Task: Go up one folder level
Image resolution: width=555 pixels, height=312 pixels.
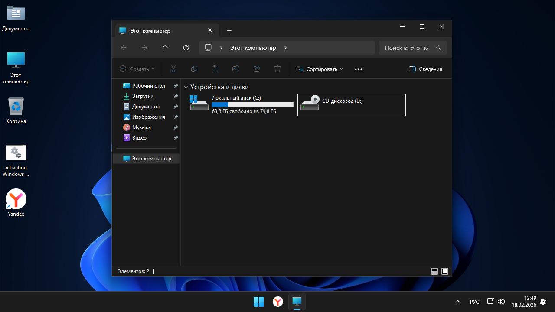Action: tap(165, 48)
